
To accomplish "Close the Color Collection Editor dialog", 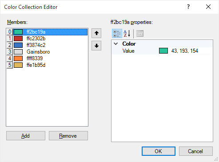I will click(x=208, y=7).
